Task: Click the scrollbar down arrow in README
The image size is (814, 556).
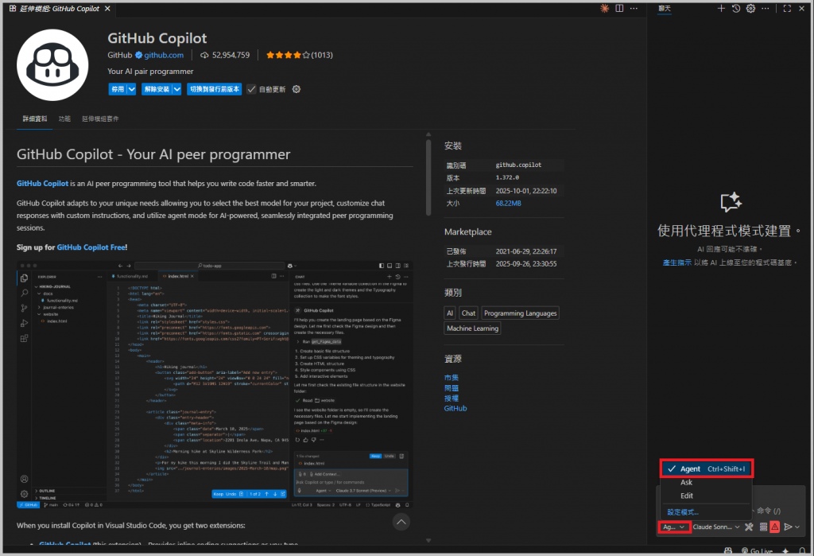Action: pyautogui.click(x=428, y=540)
